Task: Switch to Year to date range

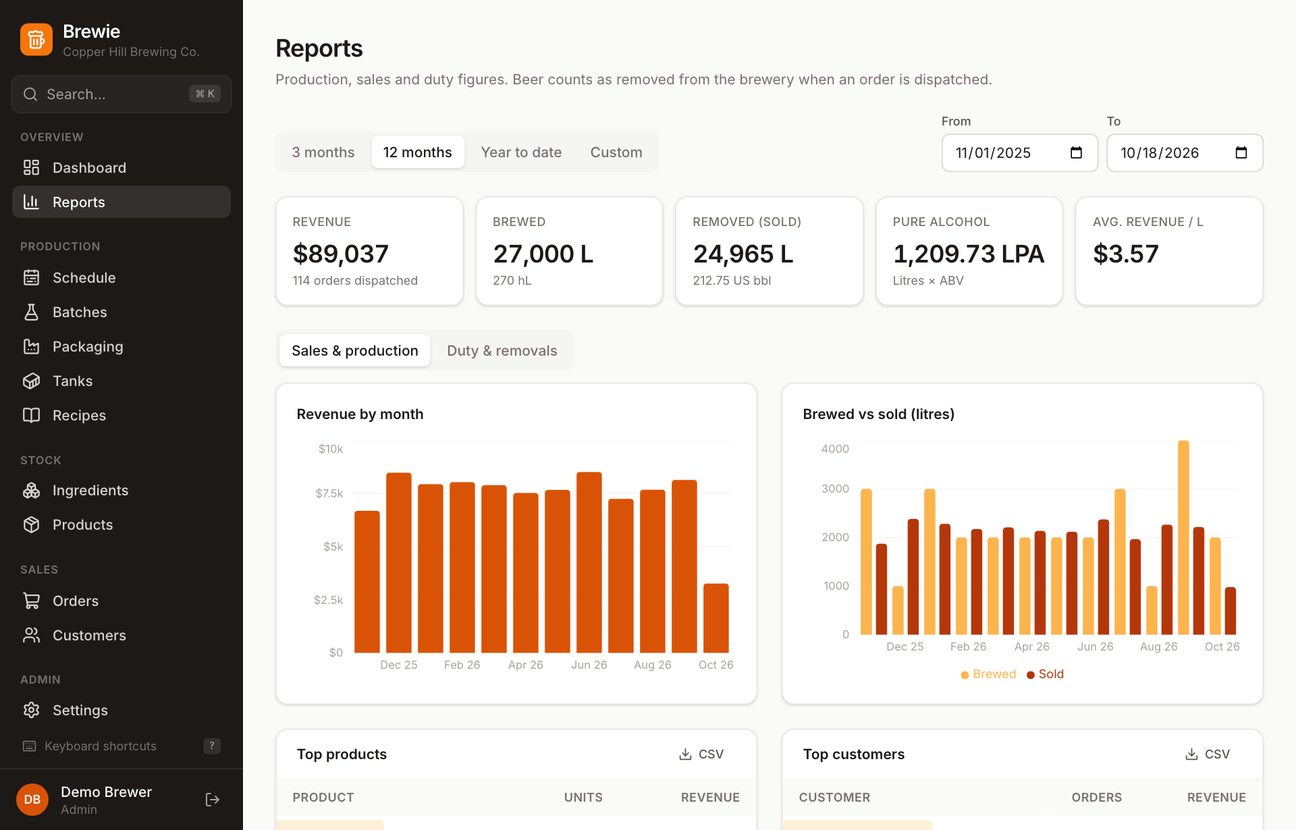Action: point(521,152)
